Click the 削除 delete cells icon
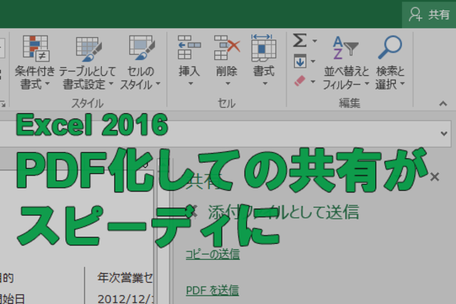The image size is (456, 304). (226, 48)
